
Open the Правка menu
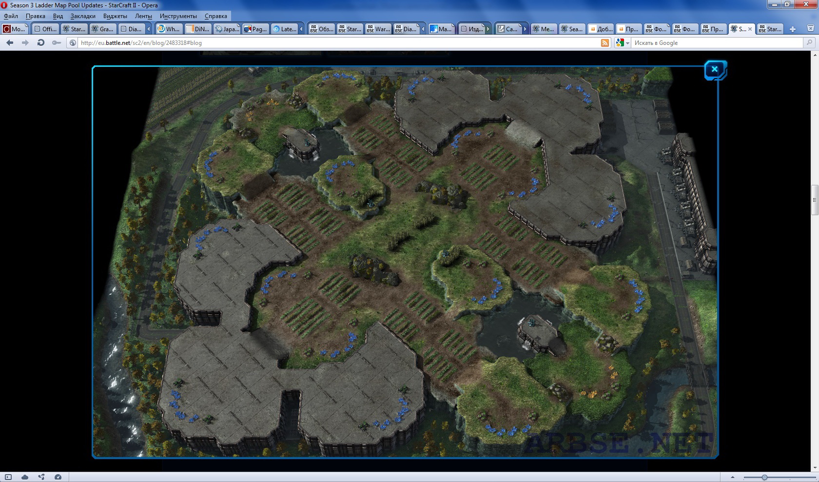point(36,16)
